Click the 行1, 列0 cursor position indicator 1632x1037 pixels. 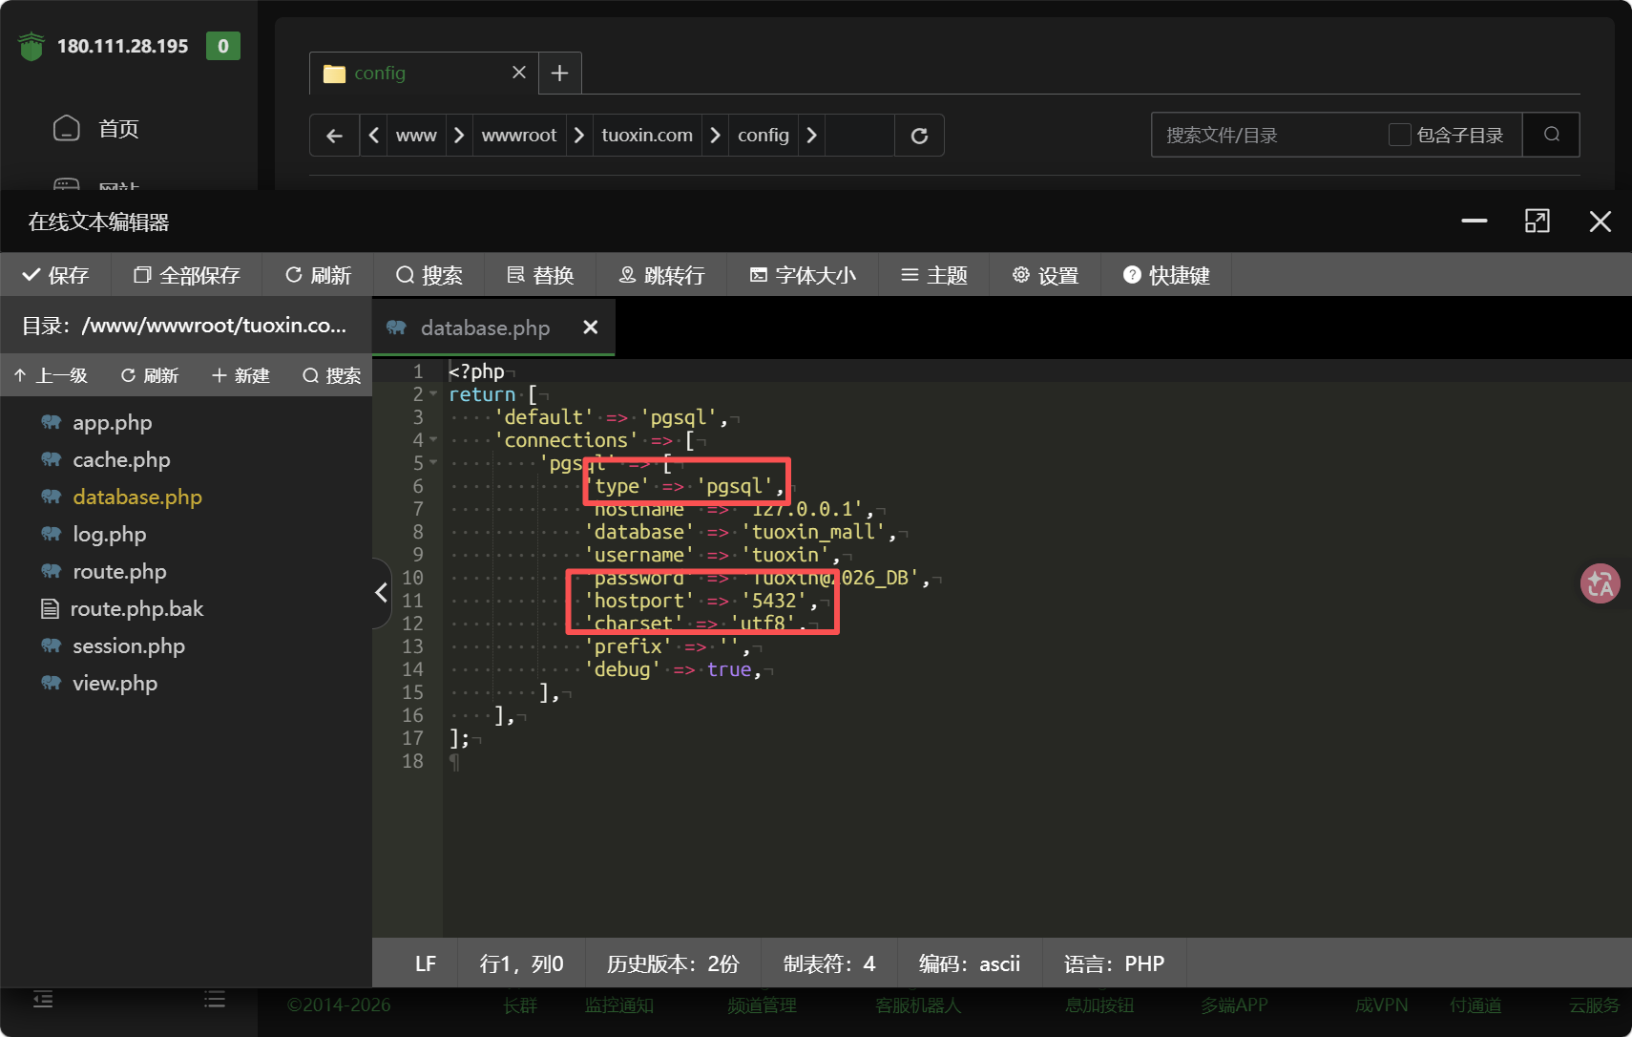coord(521,963)
